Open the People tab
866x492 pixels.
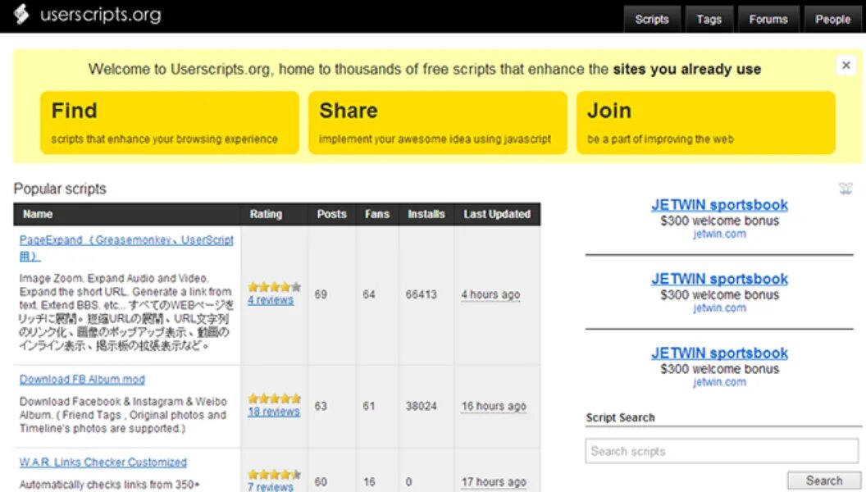point(832,19)
